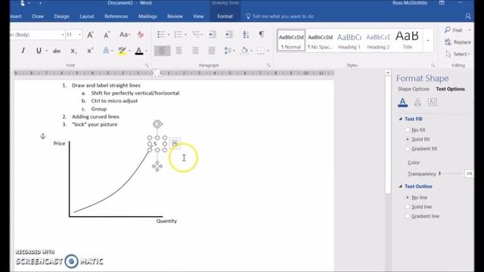
Task: Open the View tab
Action: click(198, 17)
